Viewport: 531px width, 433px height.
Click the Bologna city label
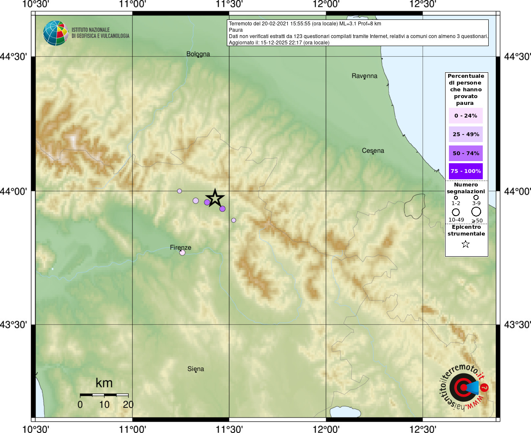[198, 54]
